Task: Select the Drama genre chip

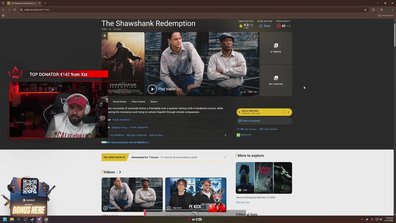Action: click(153, 102)
